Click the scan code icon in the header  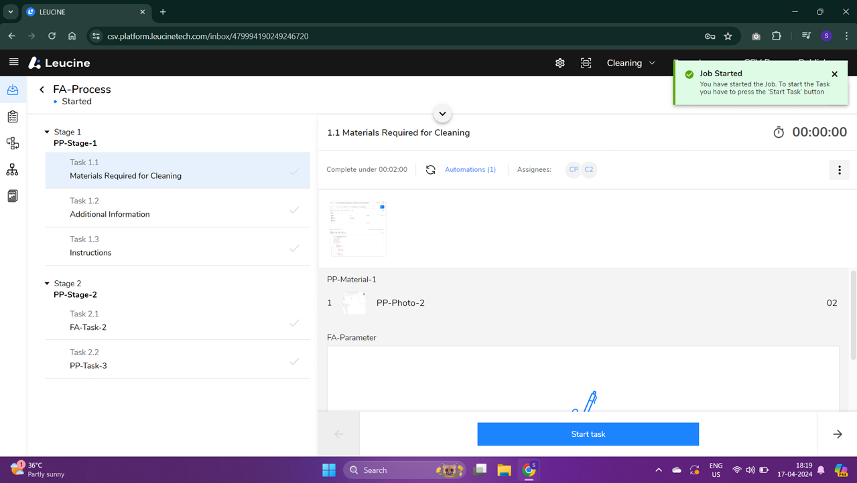(586, 63)
